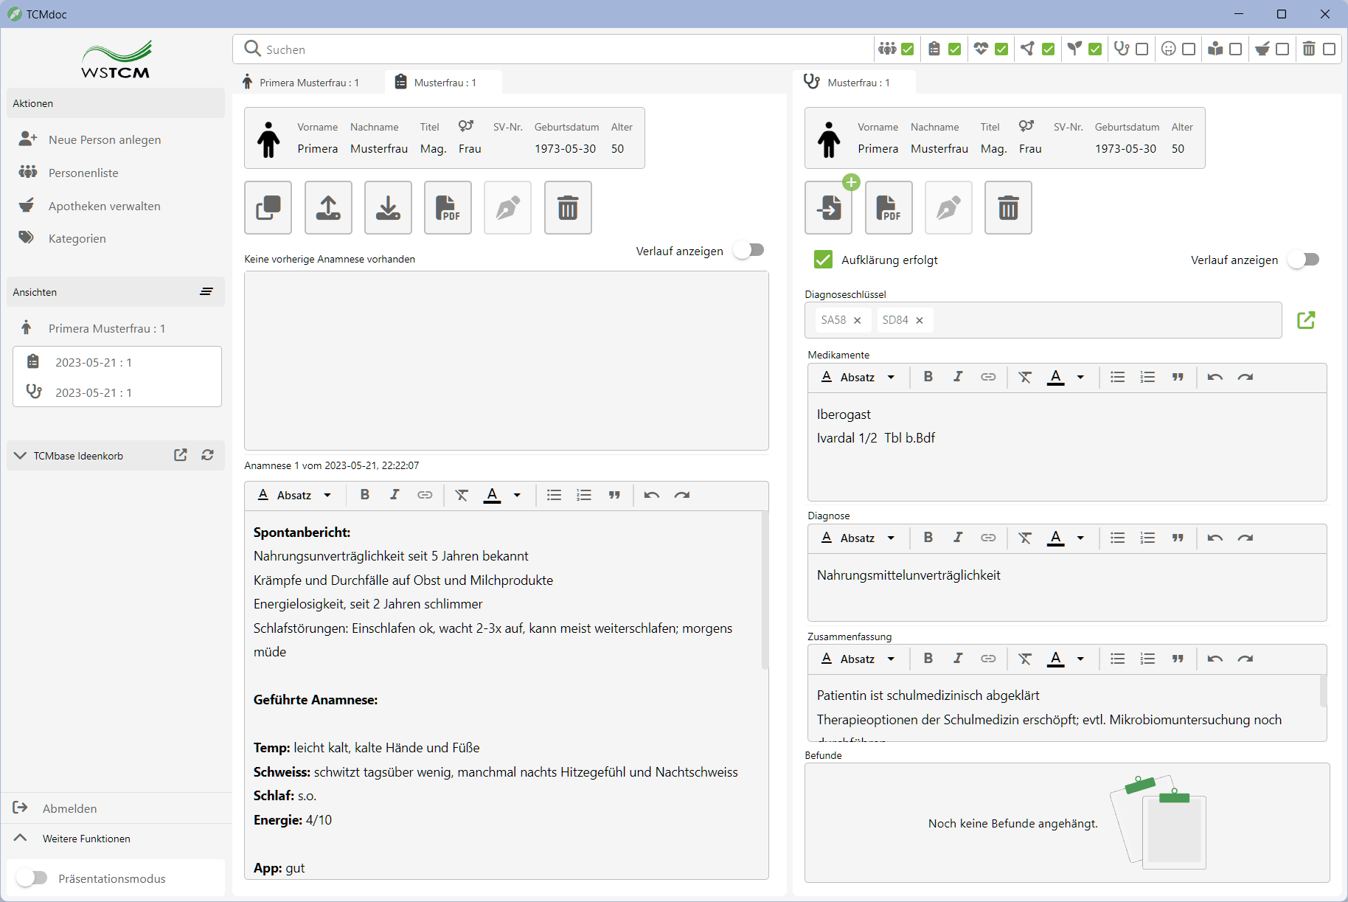Uncheck the Aufklärung erfolgt checkbox
1348x902 pixels.
[x=823, y=260]
